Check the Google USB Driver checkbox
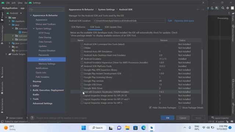This screenshot has height=132, width=235. point(82,84)
